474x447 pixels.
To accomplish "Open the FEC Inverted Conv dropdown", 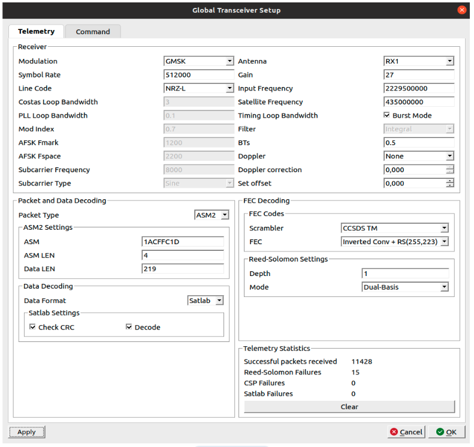I will (x=394, y=242).
